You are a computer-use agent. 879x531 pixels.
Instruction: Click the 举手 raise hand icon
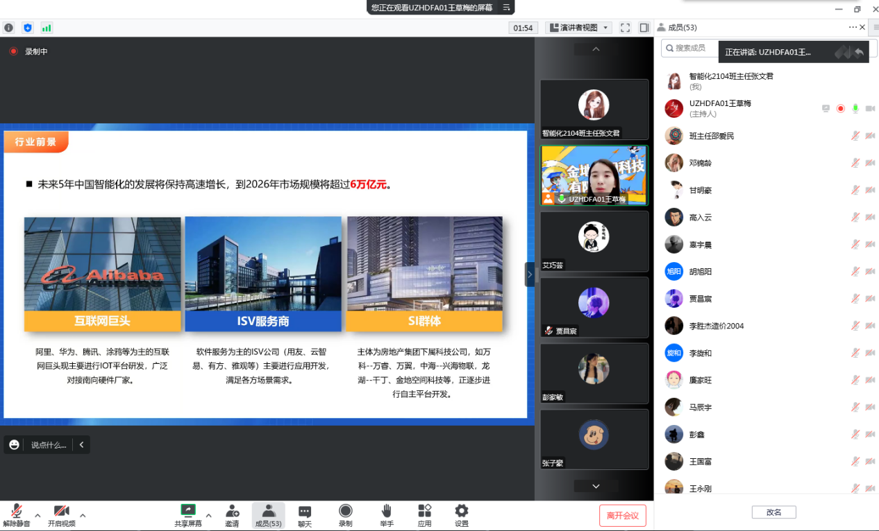click(x=387, y=515)
